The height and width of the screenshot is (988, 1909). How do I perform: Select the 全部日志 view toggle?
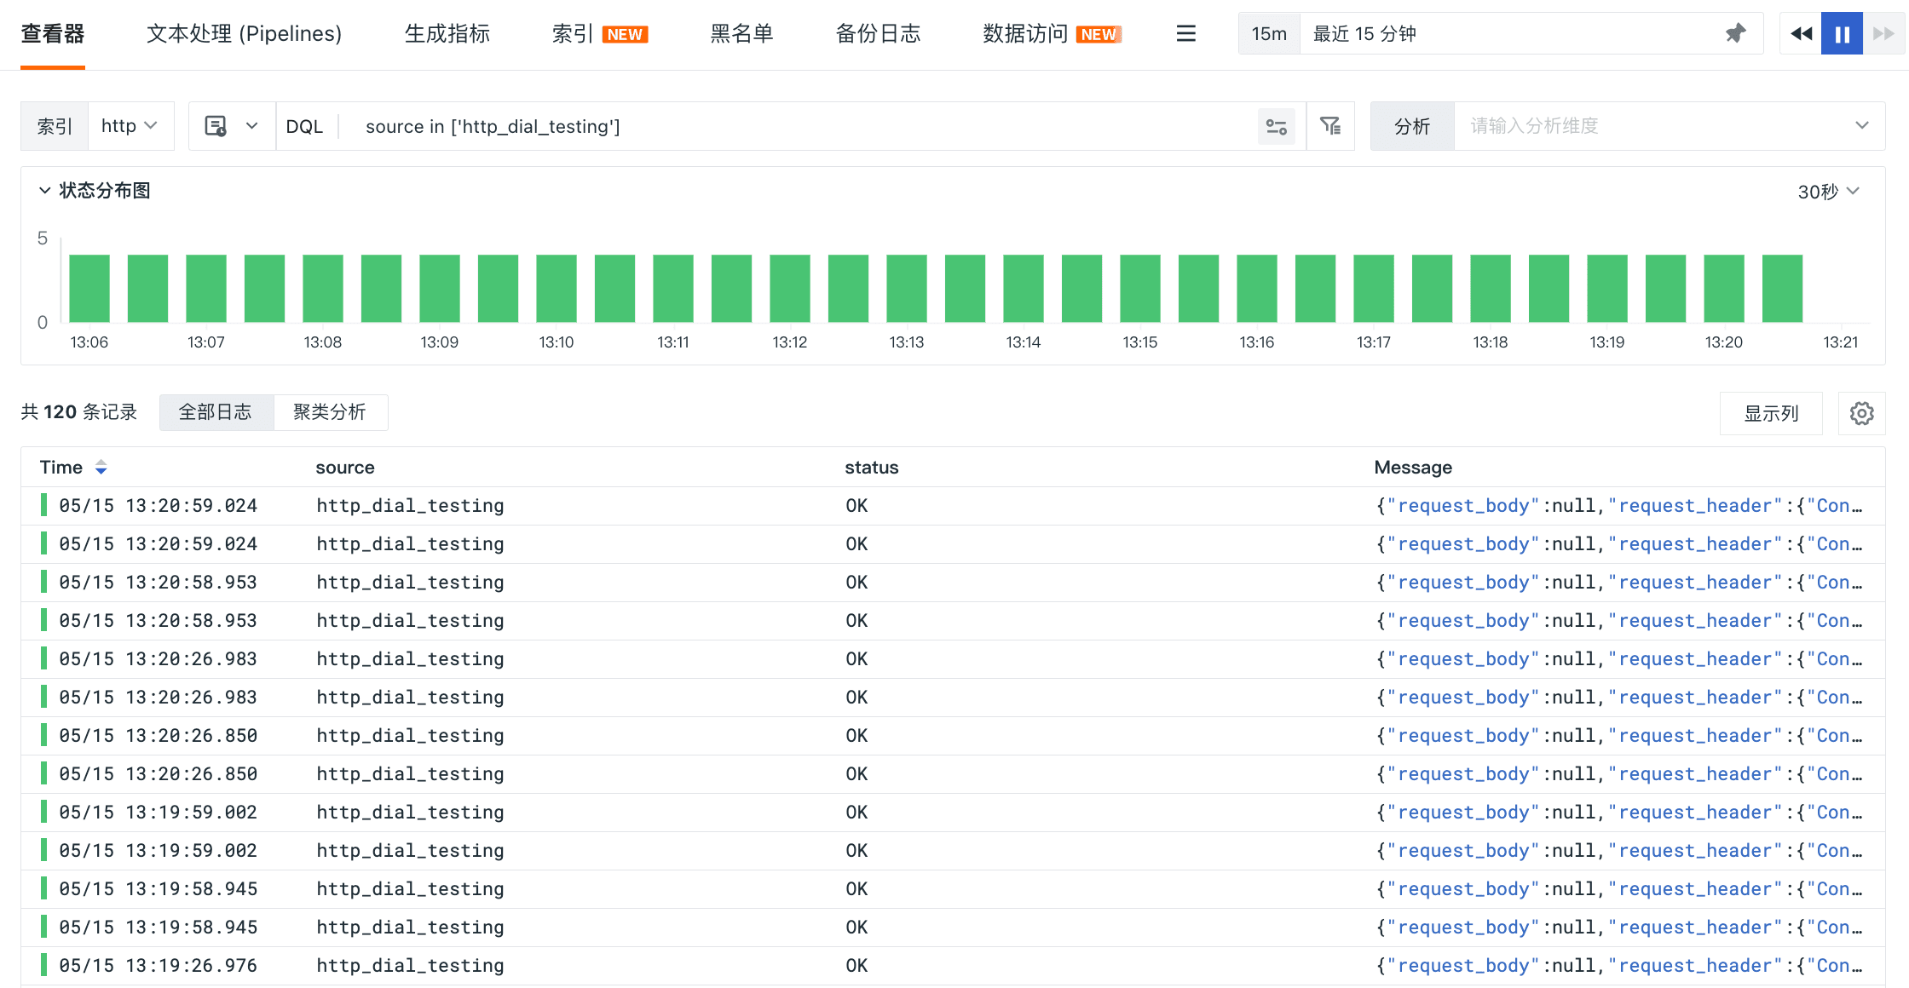216,412
